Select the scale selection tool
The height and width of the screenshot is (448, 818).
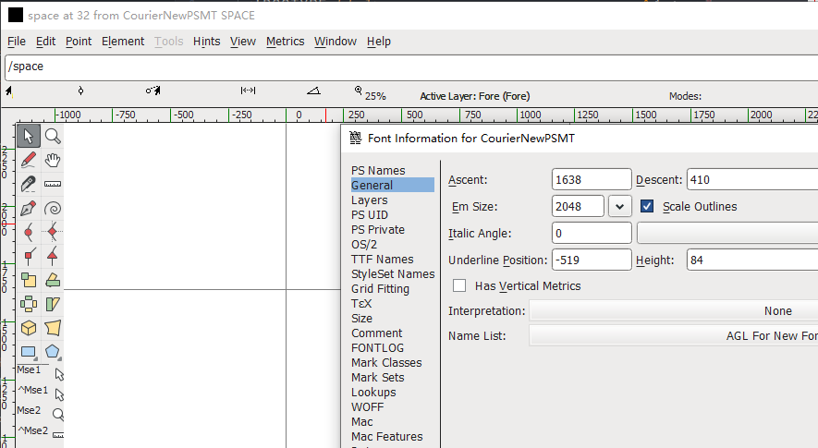[x=28, y=280]
